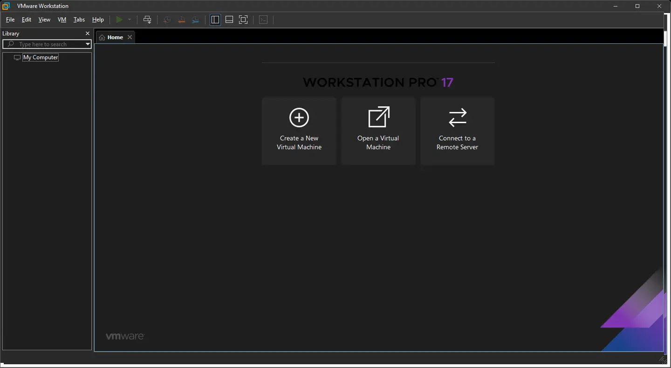
Task: Open the Library search filter dropdown
Action: tap(87, 44)
